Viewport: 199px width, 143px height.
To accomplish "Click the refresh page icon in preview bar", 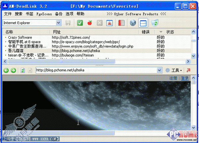I will point(23,70).
